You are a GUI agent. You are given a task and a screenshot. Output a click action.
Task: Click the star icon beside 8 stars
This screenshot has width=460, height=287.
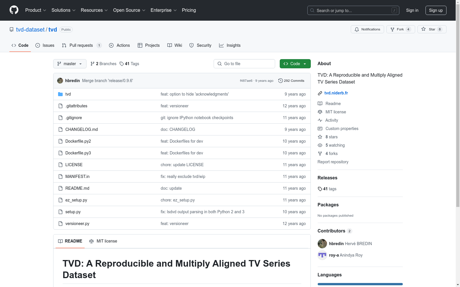coord(320,137)
